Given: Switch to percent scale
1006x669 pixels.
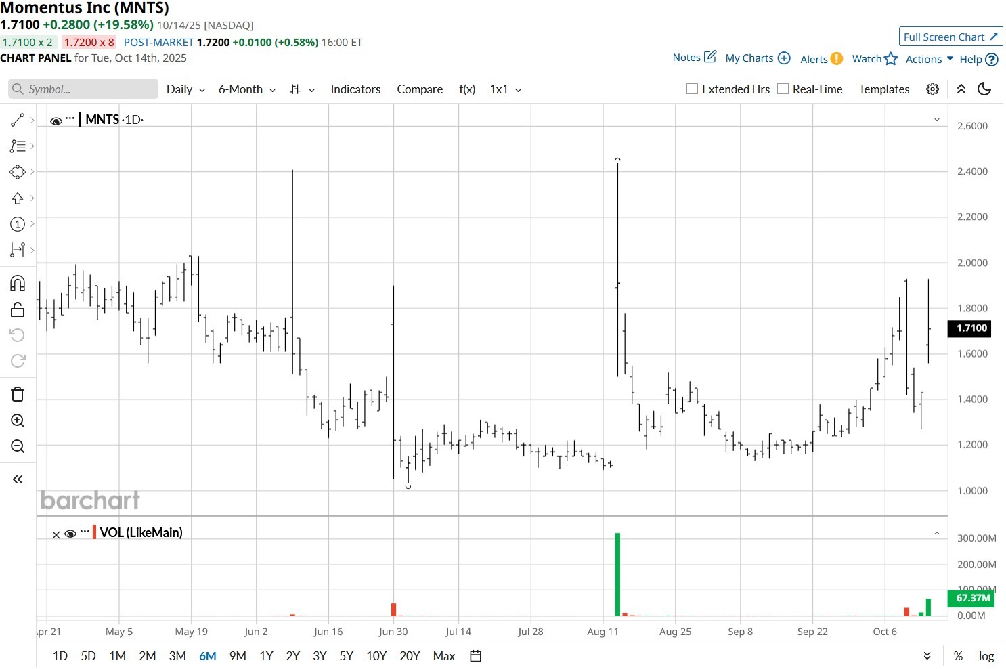Looking at the screenshot, I should click(958, 656).
